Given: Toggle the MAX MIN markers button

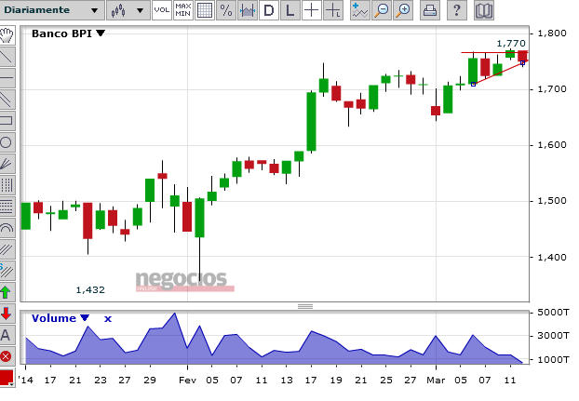Looking at the screenshot, I should click(183, 10).
